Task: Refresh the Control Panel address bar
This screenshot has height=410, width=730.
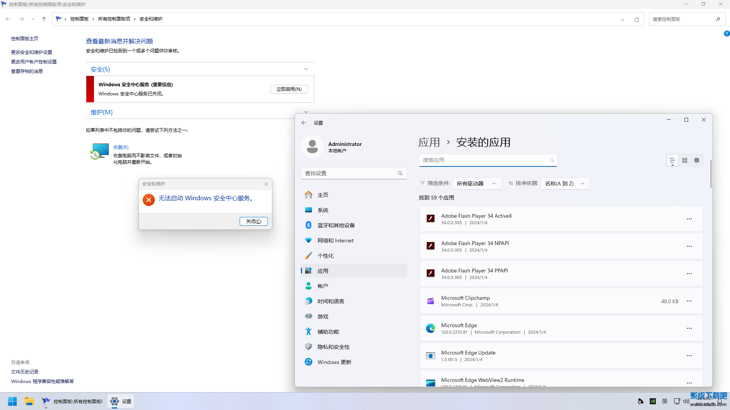Action: [636, 19]
